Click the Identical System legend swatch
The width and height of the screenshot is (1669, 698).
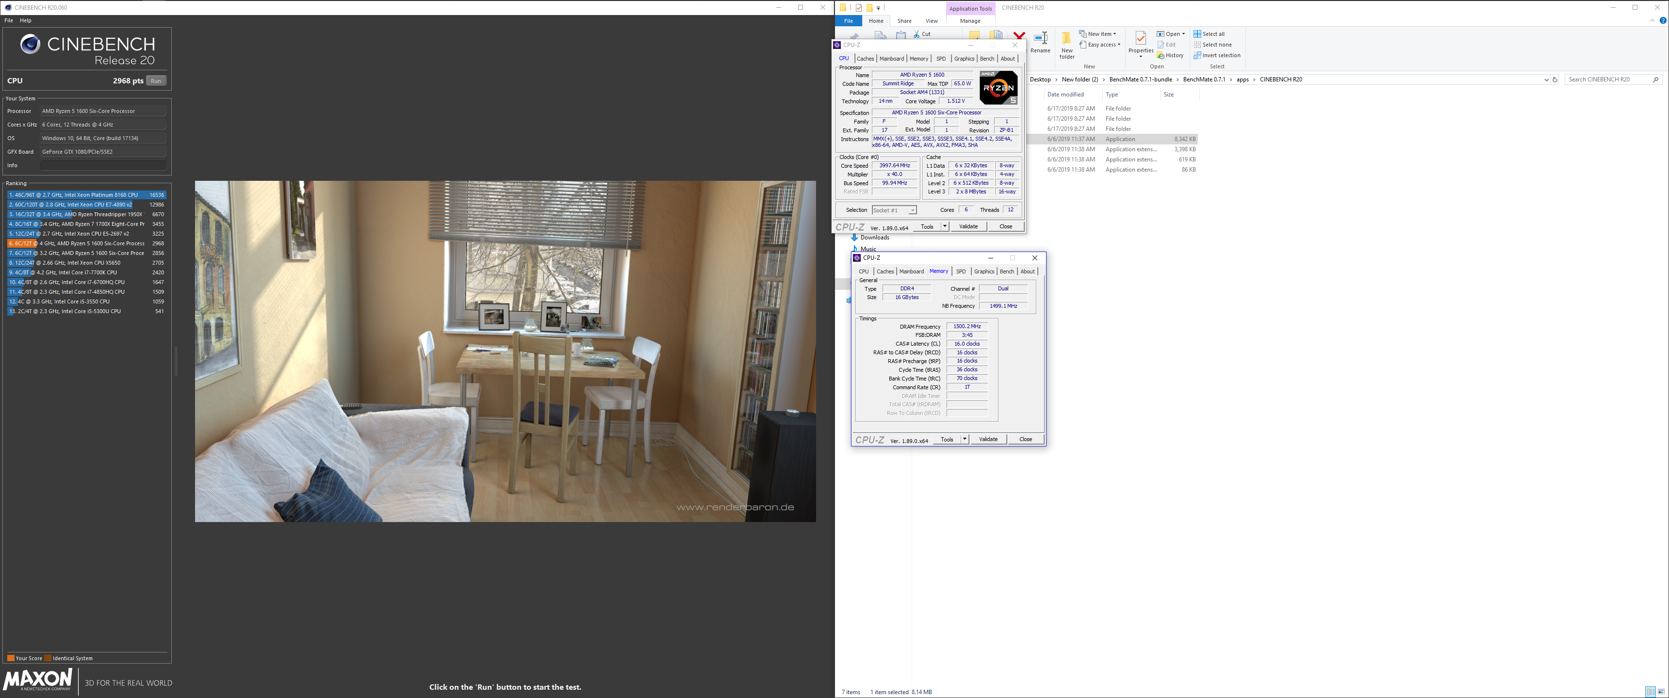point(48,659)
